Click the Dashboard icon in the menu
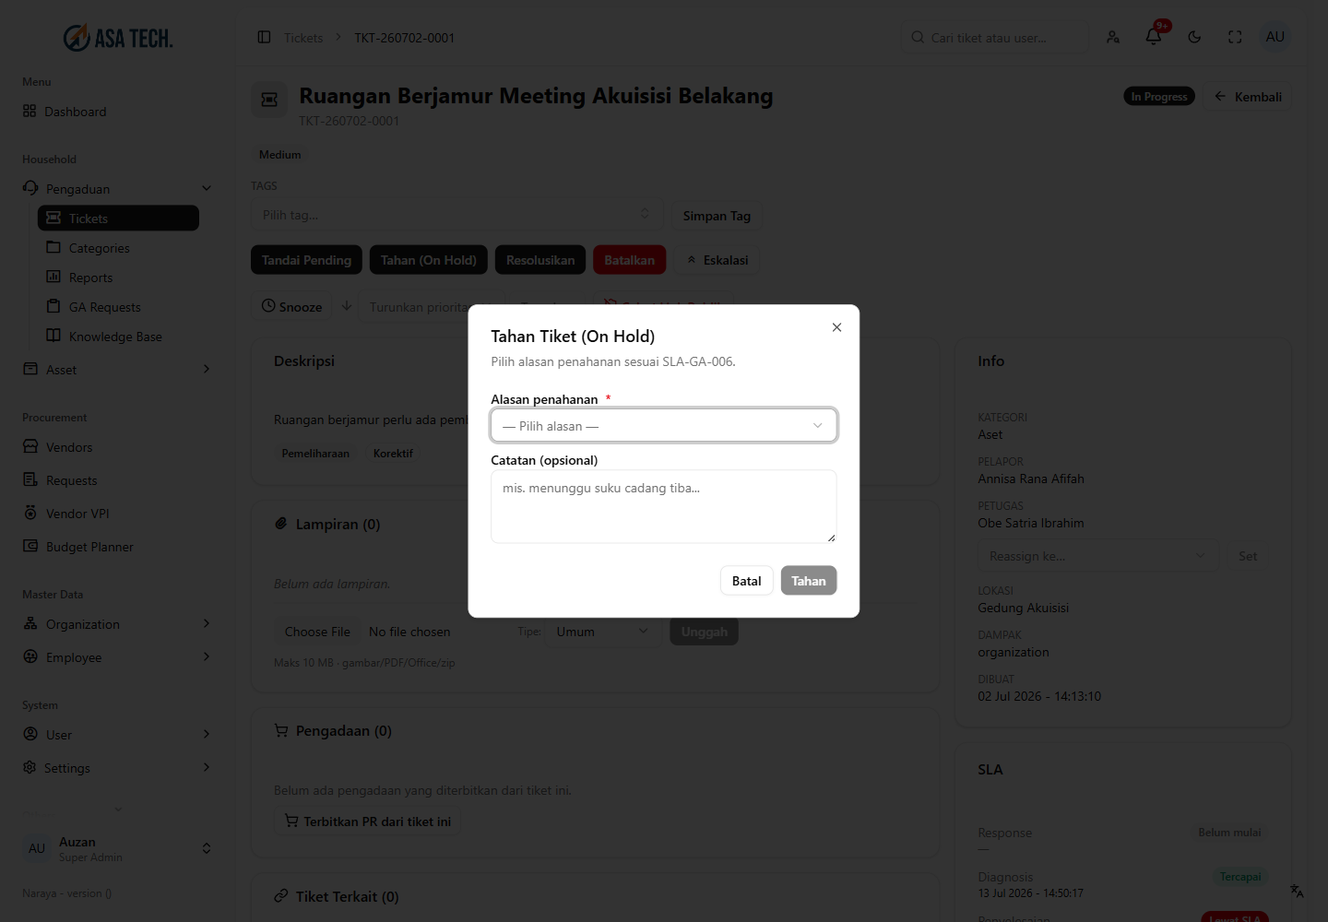This screenshot has width=1328, height=922. [x=30, y=111]
